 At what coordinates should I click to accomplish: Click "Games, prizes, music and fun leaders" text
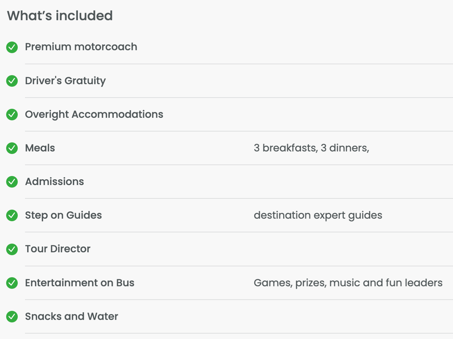click(348, 283)
